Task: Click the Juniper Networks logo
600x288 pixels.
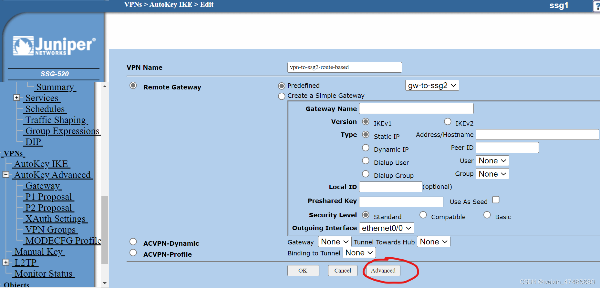Action: coord(54,46)
